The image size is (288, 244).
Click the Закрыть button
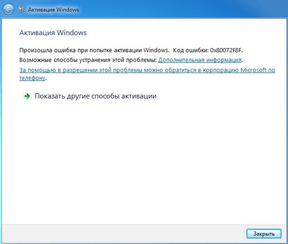pyautogui.click(x=264, y=233)
